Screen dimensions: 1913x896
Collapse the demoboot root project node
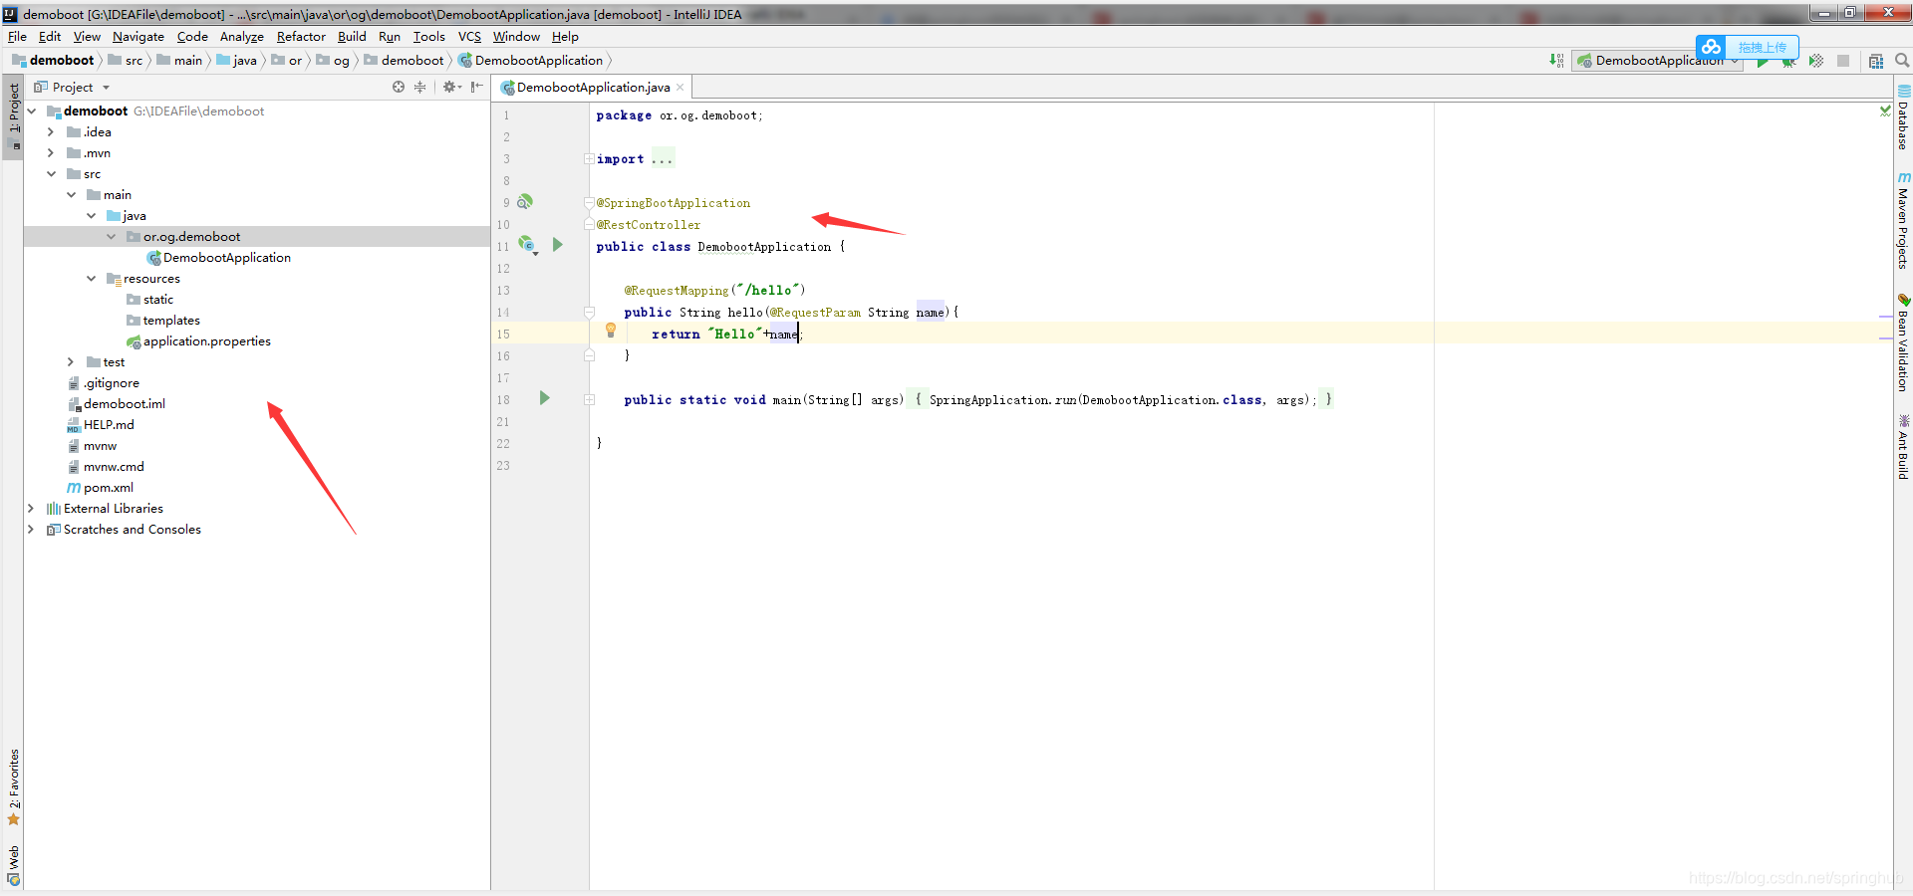tap(32, 112)
